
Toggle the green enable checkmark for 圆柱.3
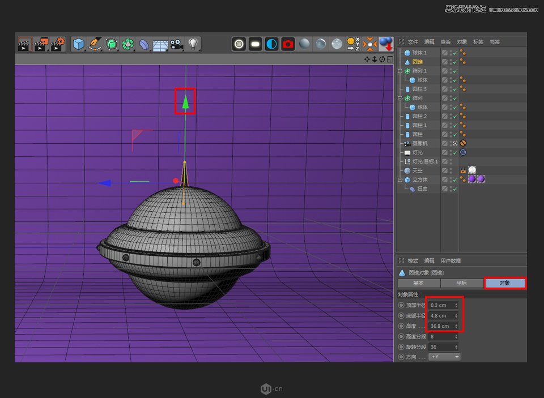click(454, 89)
